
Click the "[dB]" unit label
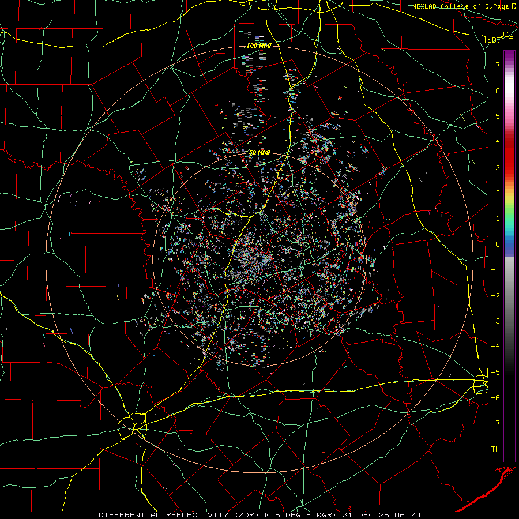pyautogui.click(x=492, y=40)
